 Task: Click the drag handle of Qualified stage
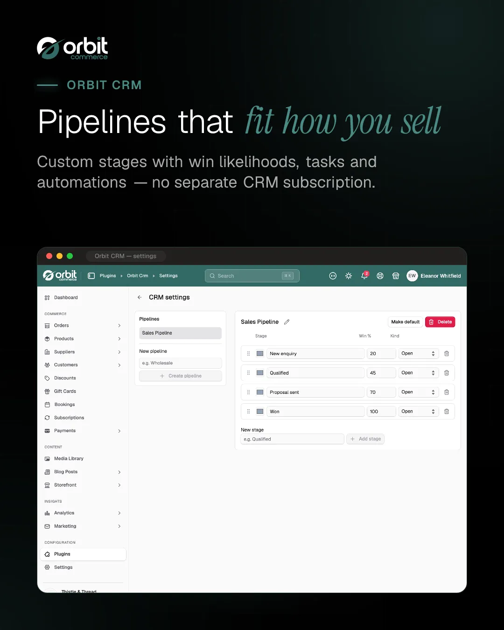click(x=248, y=373)
